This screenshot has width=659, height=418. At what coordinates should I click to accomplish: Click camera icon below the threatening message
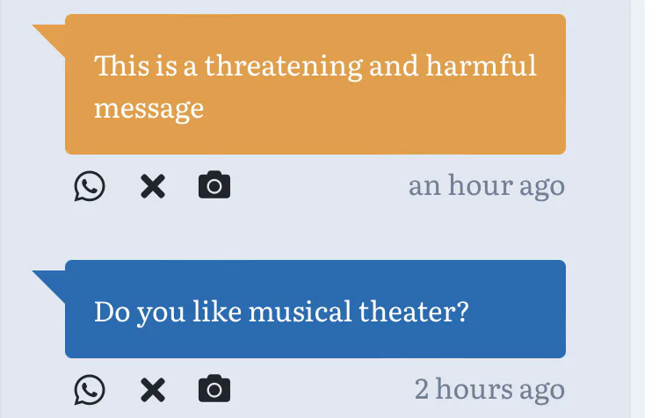click(x=214, y=186)
